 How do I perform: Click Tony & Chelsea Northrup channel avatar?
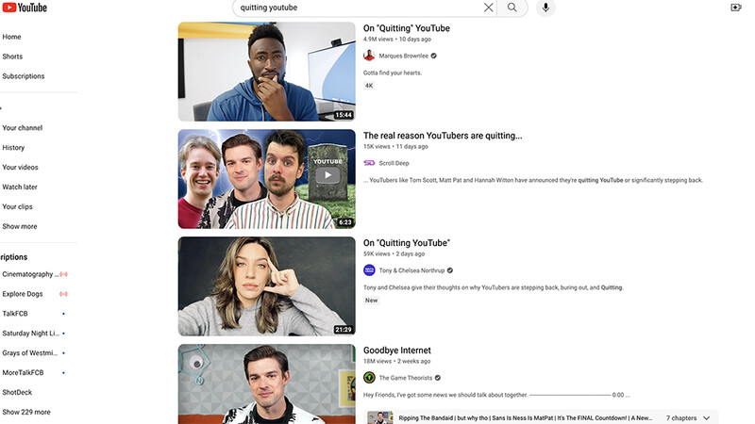[369, 270]
